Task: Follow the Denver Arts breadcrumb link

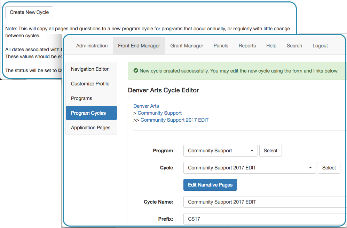Action: pyautogui.click(x=146, y=106)
